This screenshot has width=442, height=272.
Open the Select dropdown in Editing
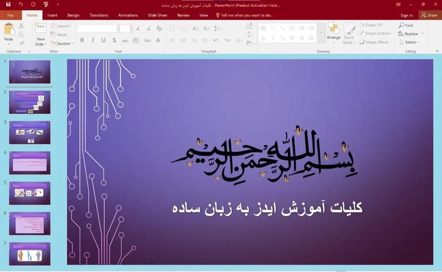point(409,42)
